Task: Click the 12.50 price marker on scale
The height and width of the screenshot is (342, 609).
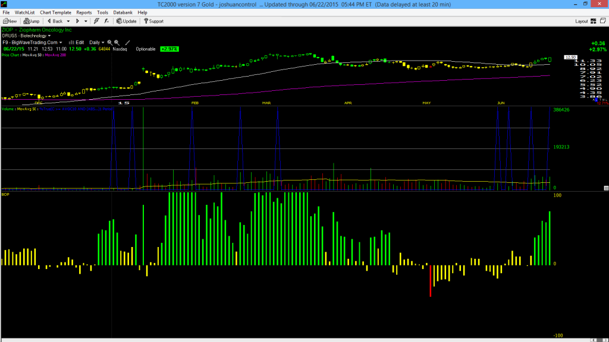Action: coord(570,58)
